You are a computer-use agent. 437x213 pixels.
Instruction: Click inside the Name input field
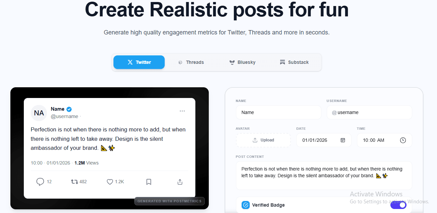[x=278, y=112]
